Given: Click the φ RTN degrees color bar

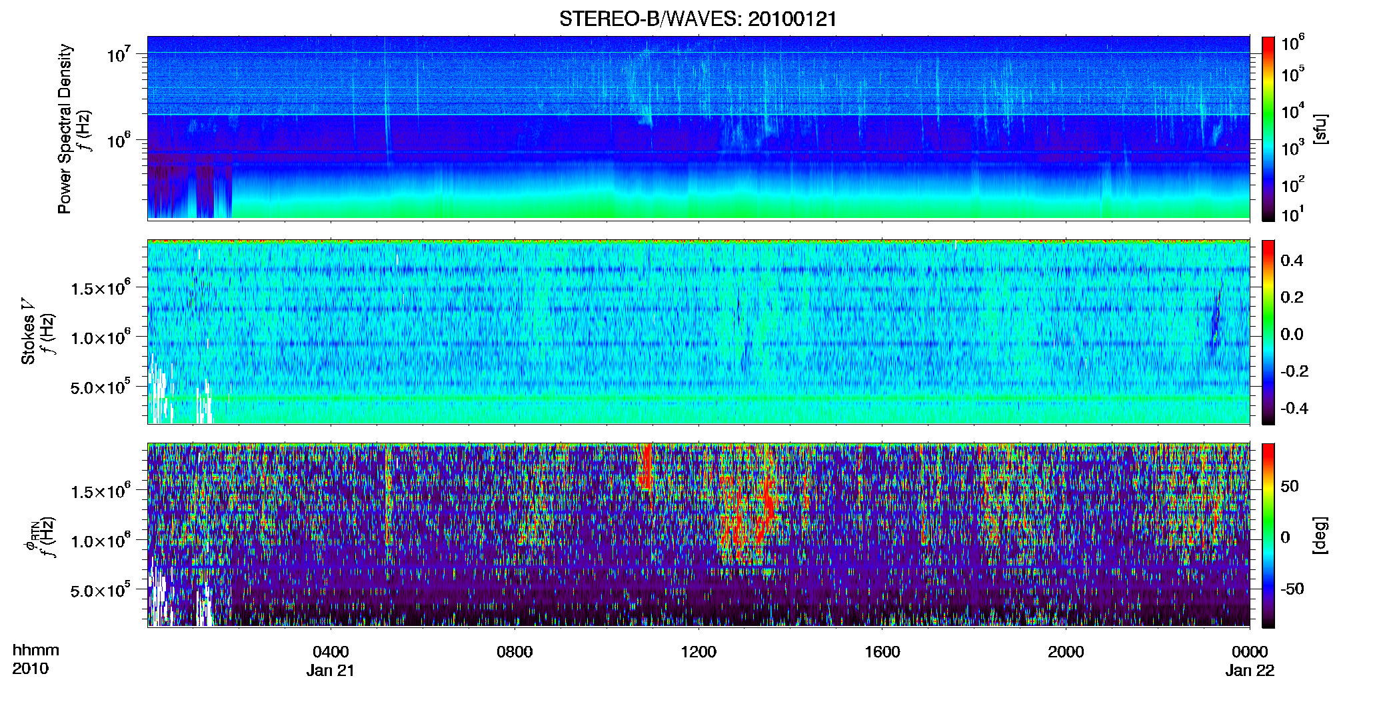Looking at the screenshot, I should [1268, 535].
